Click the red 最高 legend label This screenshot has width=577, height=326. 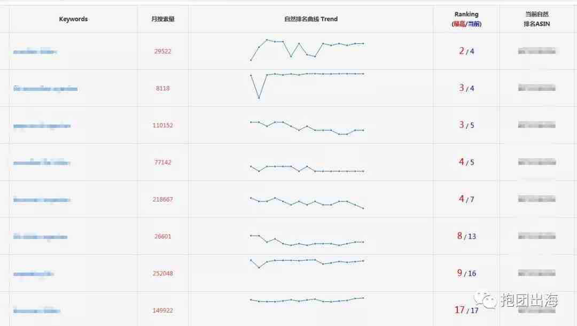click(x=459, y=24)
